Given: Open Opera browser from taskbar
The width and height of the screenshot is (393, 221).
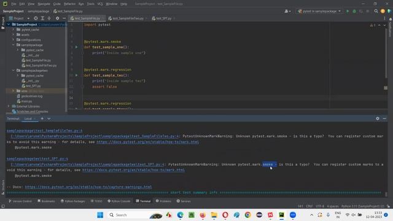Looking at the screenshot, I should point(225,215).
